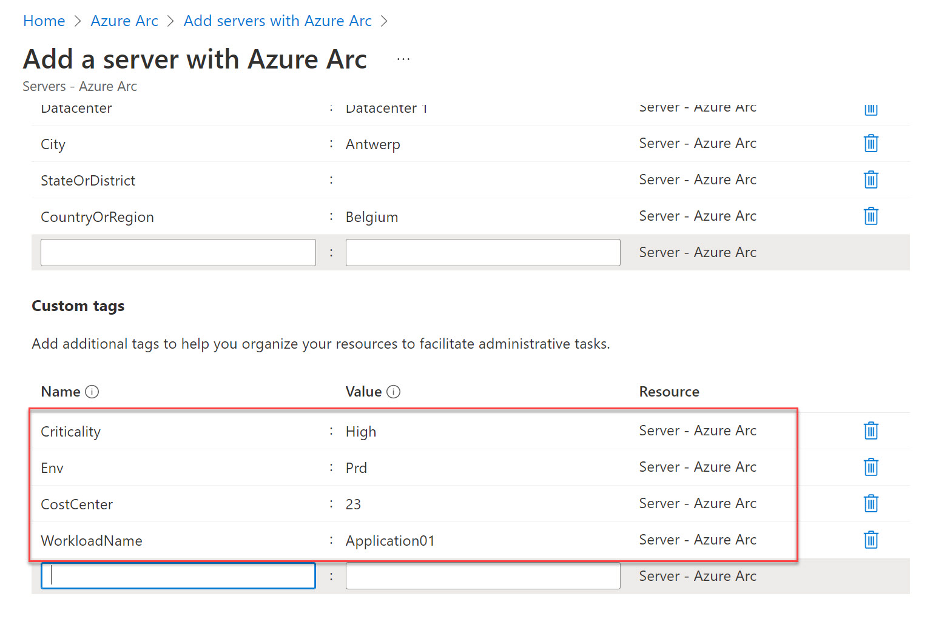This screenshot has width=933, height=633.
Task: Delete the Criticality tag
Action: point(871,430)
